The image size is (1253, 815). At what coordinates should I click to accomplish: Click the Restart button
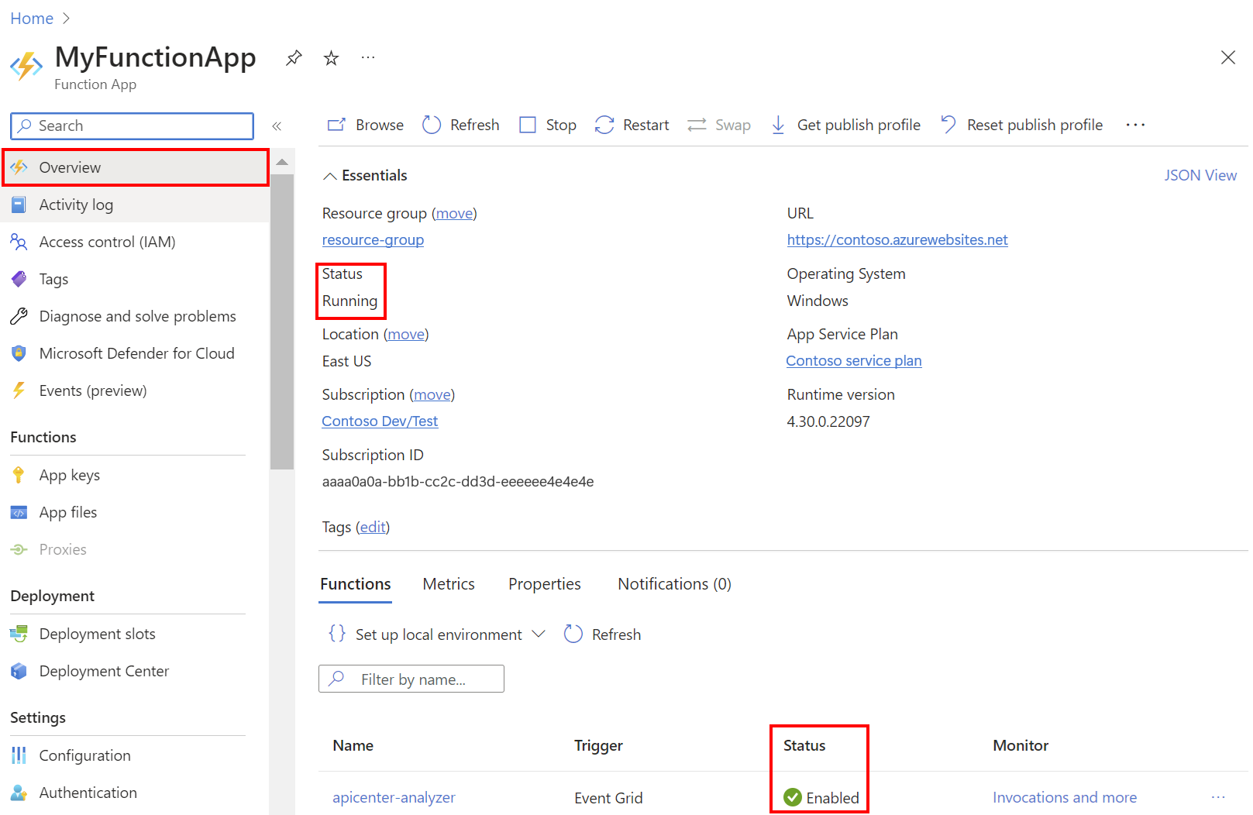coord(632,124)
